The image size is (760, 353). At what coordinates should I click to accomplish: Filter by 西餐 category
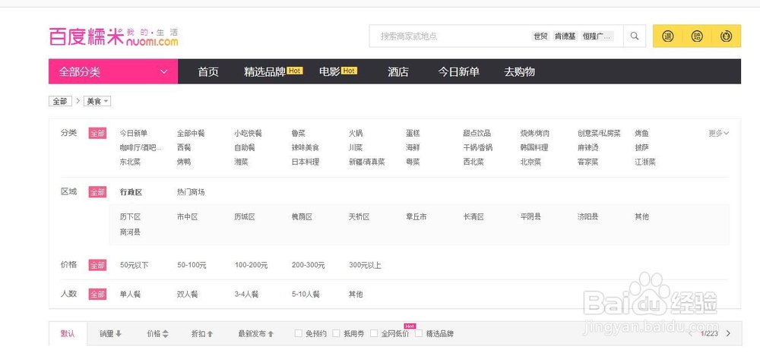click(x=184, y=147)
